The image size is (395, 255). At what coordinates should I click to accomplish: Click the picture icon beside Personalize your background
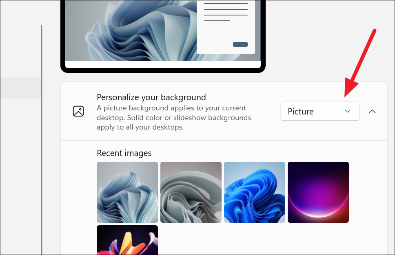click(78, 111)
